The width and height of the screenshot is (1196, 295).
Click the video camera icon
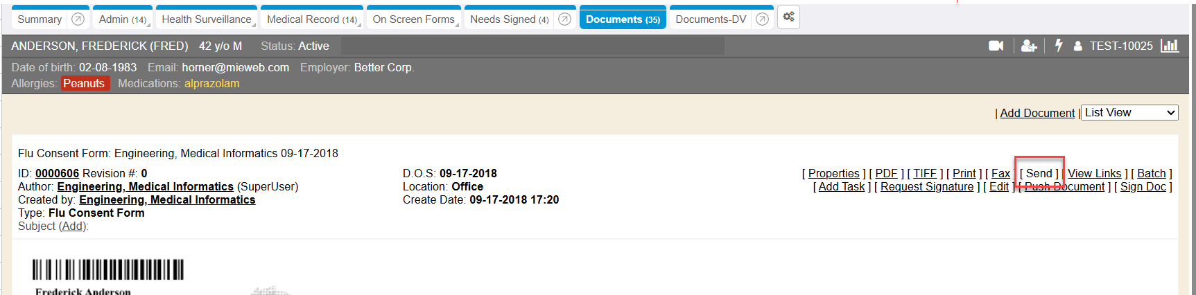click(996, 46)
